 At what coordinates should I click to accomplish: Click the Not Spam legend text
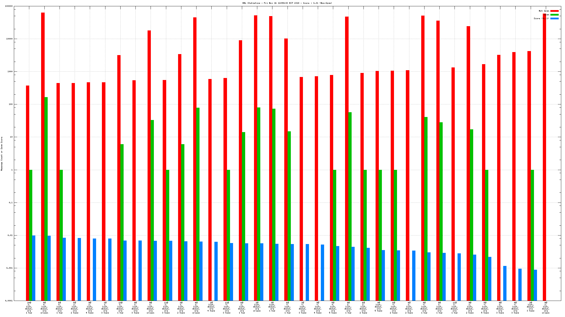click(544, 11)
